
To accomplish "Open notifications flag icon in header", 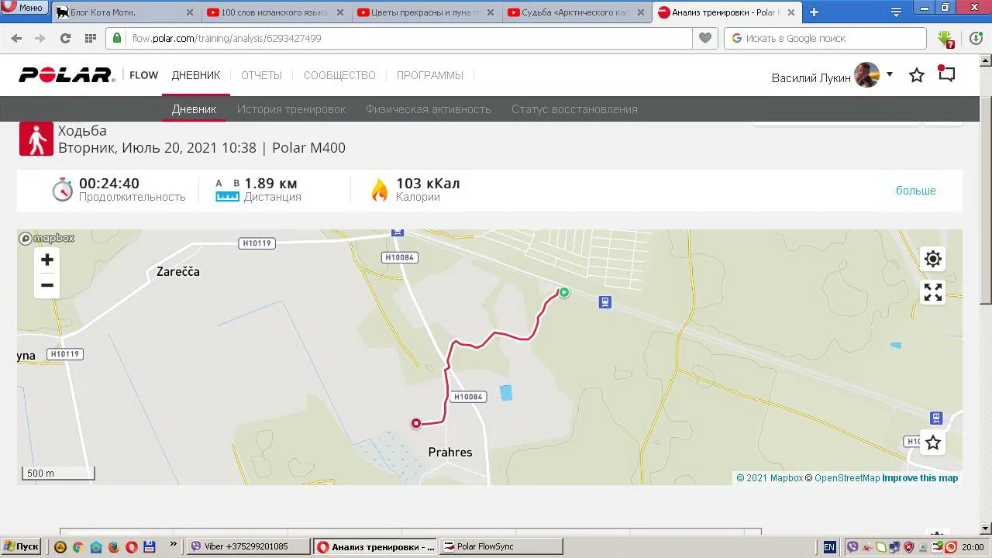I will tap(946, 74).
